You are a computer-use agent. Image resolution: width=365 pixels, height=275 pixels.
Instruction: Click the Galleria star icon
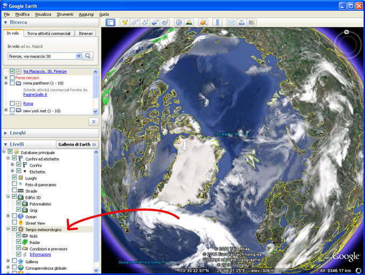pos(21,261)
